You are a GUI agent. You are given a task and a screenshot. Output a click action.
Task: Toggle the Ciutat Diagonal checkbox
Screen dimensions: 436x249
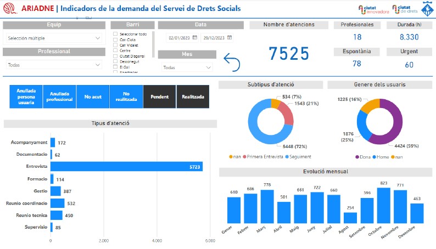(x=115, y=56)
